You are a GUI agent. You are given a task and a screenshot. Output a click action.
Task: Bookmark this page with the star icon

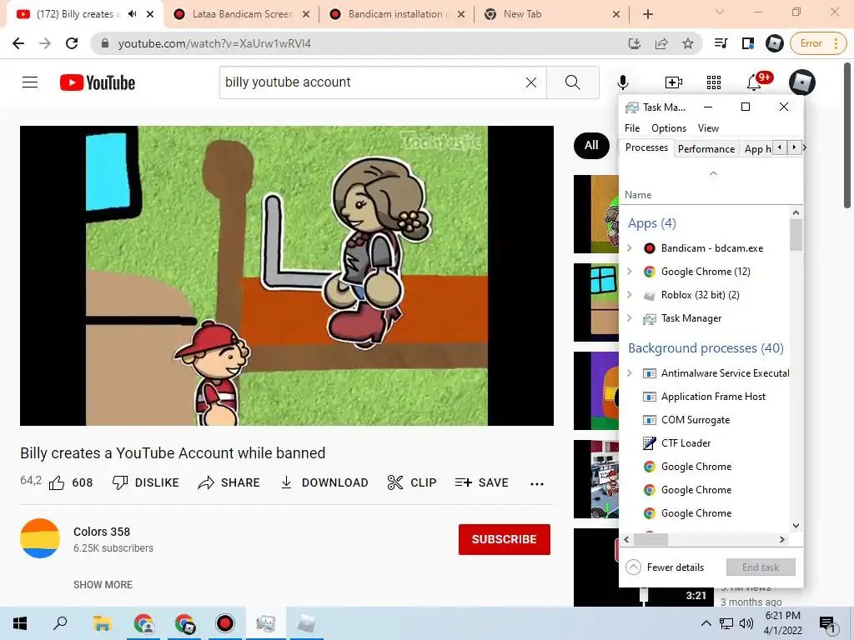tap(688, 43)
